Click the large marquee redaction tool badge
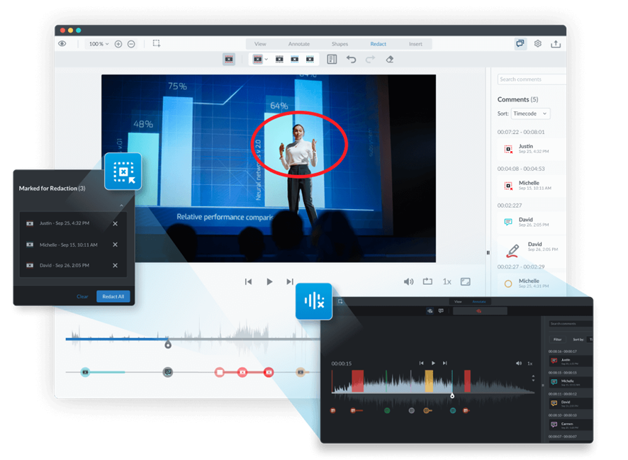 tap(123, 172)
